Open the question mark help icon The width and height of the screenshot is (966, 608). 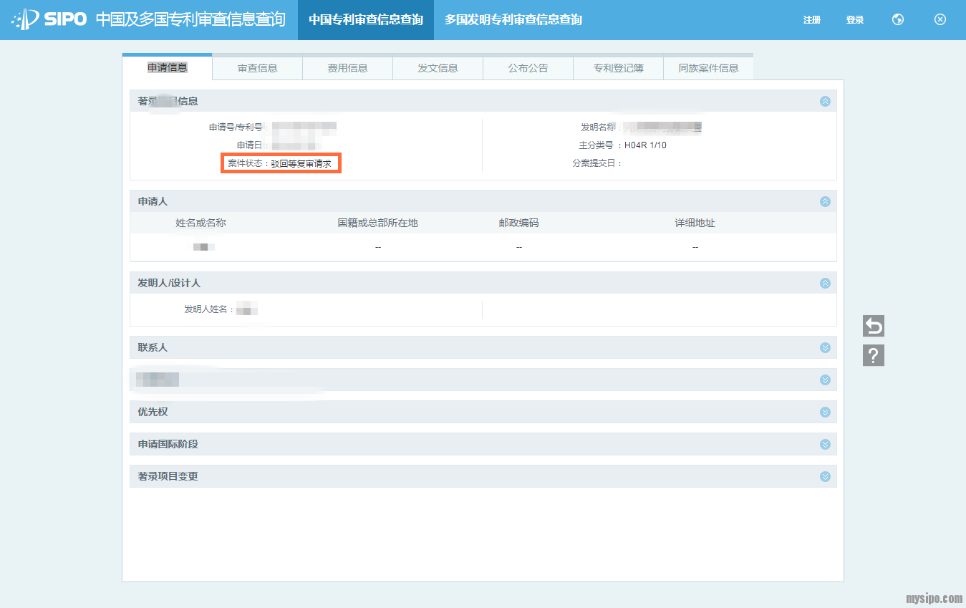click(x=874, y=355)
